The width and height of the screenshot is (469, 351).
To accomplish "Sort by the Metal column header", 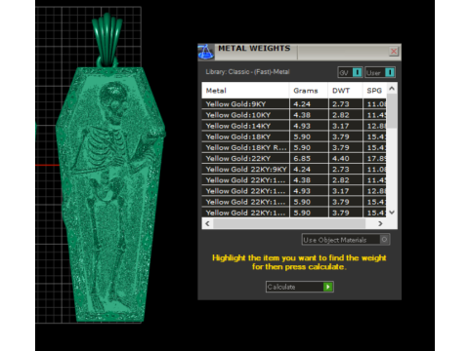I will (245, 91).
